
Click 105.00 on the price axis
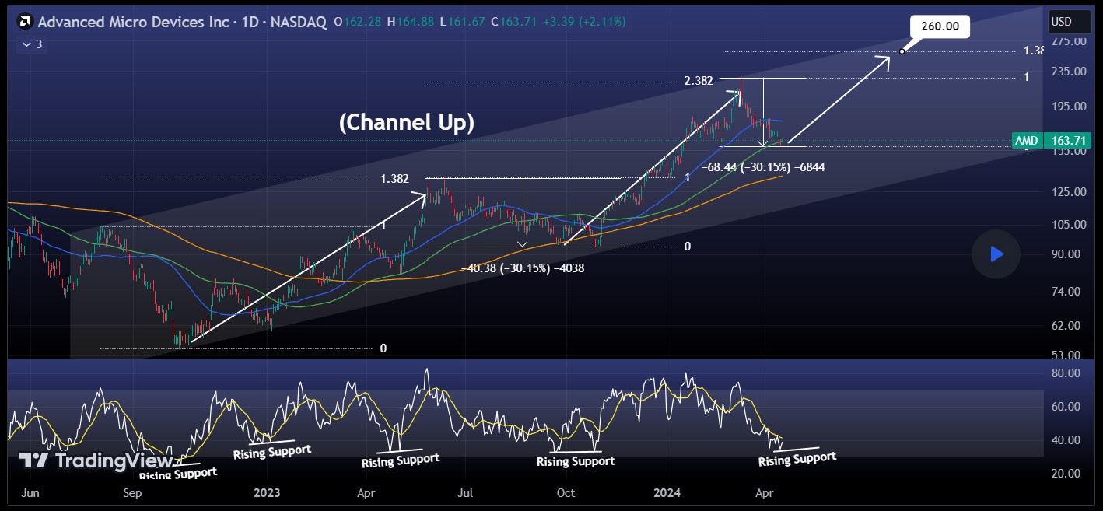click(x=1068, y=225)
